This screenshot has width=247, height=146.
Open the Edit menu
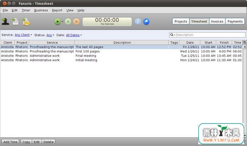pyautogui.click(x=14, y=10)
